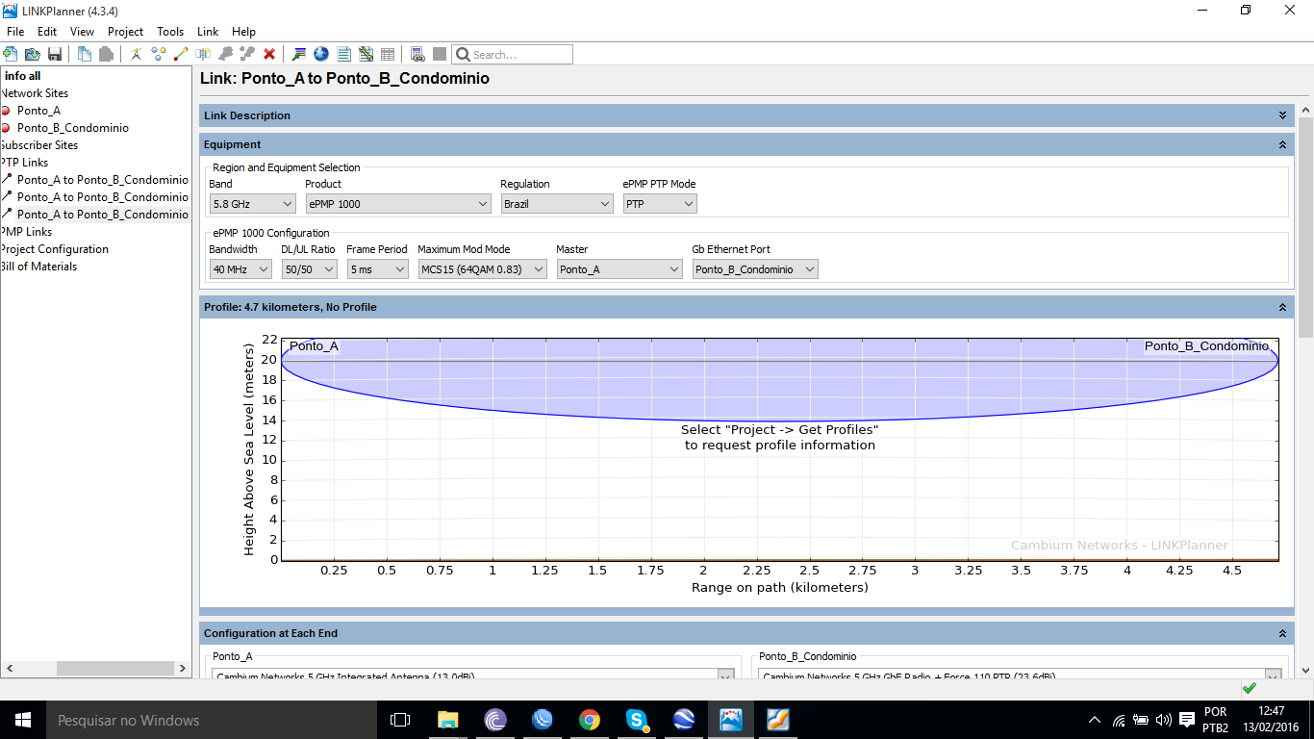
Task: Click the New Network Site tower icon
Action: (137, 55)
